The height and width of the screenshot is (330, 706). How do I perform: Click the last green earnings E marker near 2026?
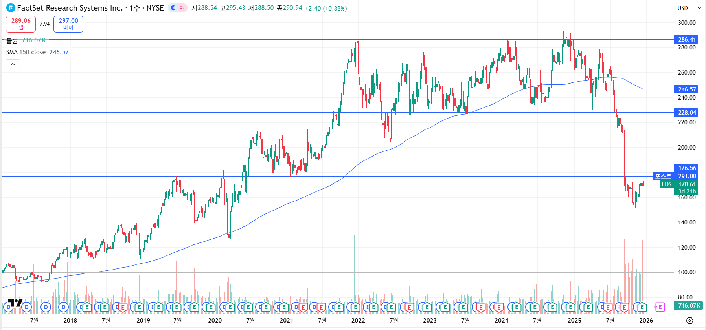[642, 307]
